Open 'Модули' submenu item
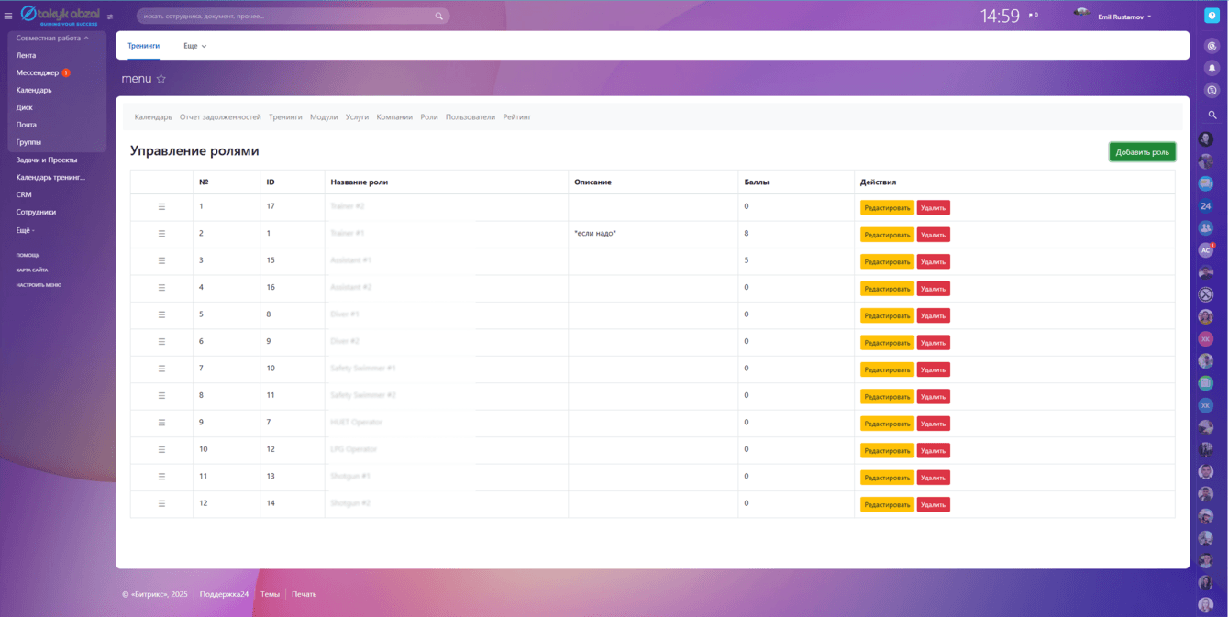Screen dimensions: 1229x617 (x=324, y=117)
